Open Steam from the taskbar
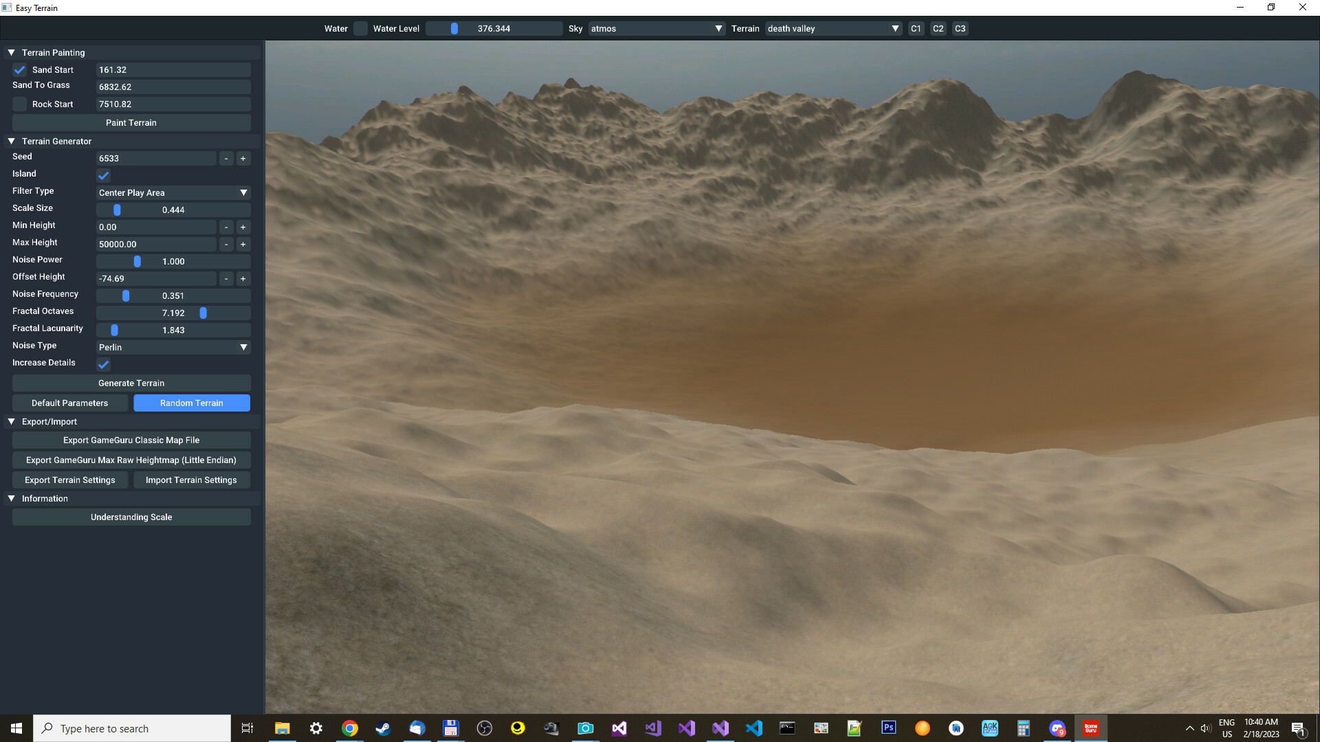The height and width of the screenshot is (742, 1320). (383, 728)
